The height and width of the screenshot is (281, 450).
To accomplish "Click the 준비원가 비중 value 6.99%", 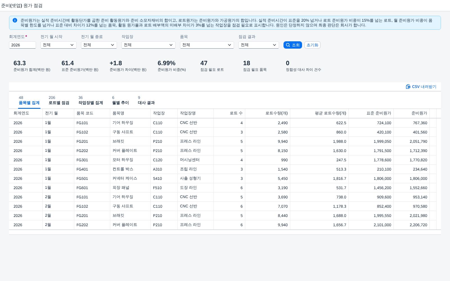I will (166, 63).
